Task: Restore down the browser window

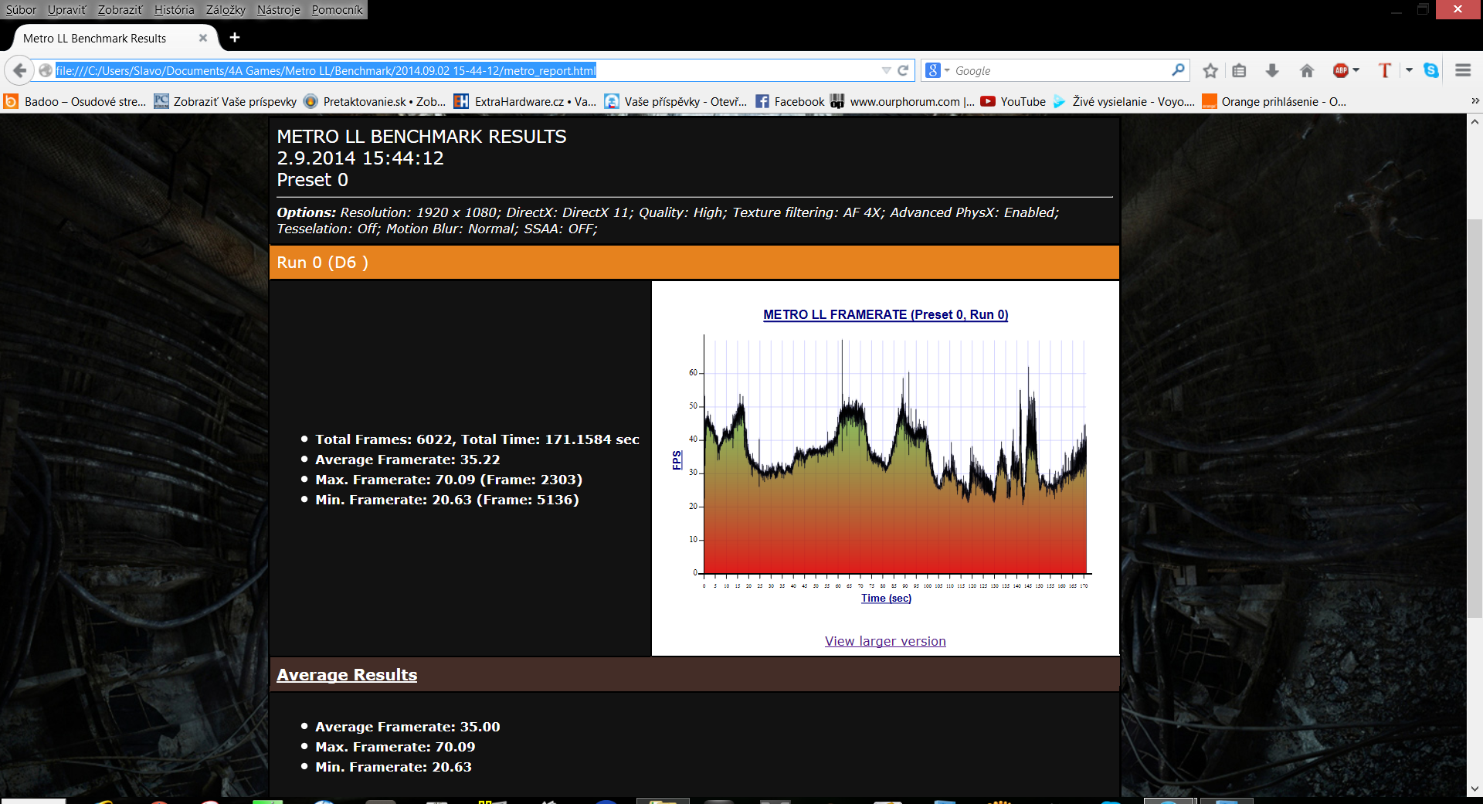Action: coord(1423,9)
